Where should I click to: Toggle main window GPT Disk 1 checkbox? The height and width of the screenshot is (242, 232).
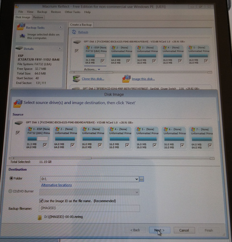pos(76,51)
